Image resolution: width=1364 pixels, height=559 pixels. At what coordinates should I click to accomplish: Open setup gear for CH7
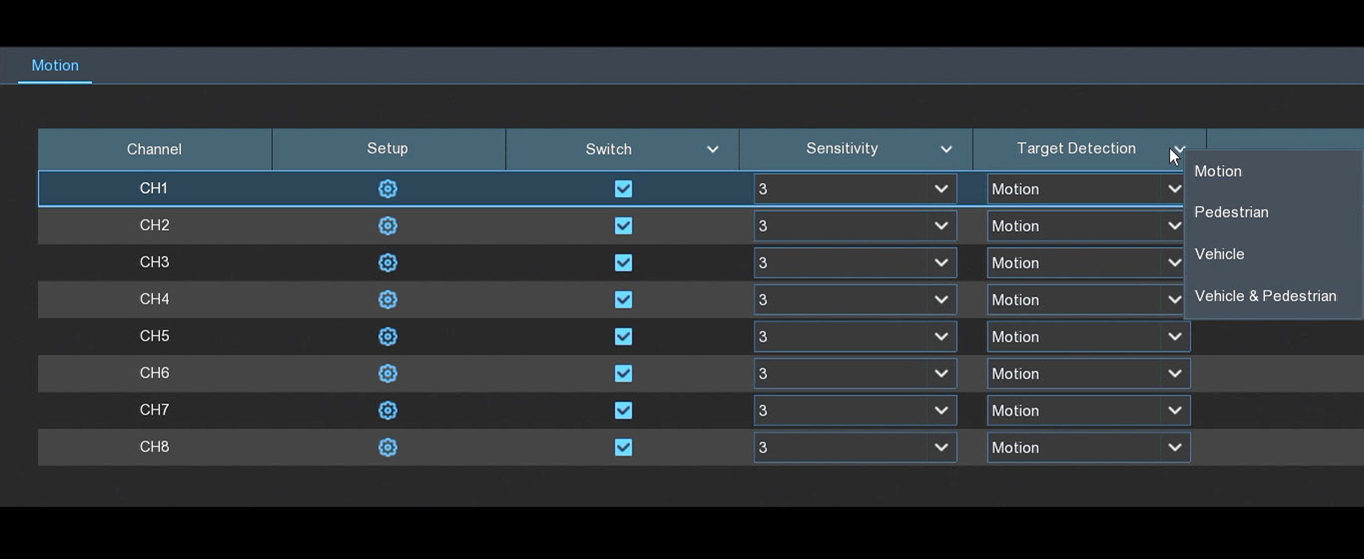(x=388, y=410)
